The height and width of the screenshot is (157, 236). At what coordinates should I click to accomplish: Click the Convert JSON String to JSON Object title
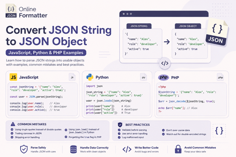pyautogui.click(x=59, y=36)
